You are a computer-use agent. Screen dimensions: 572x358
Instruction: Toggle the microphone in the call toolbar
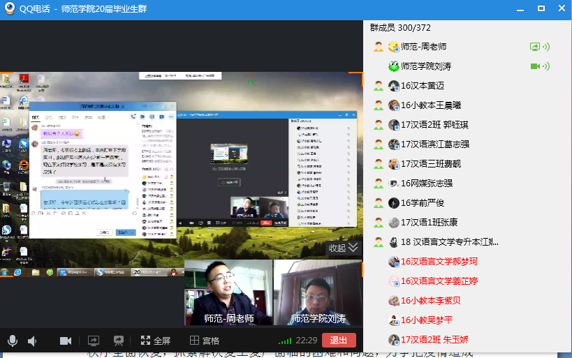[13, 341]
